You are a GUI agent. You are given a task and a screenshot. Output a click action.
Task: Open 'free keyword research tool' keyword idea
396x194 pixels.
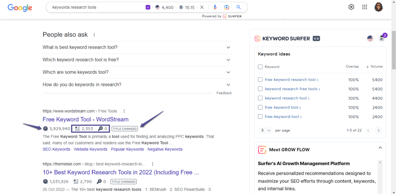[x=292, y=79]
